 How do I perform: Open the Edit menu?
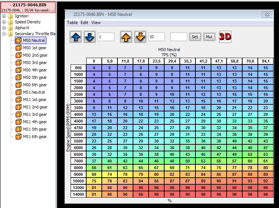pyautogui.click(x=84, y=23)
